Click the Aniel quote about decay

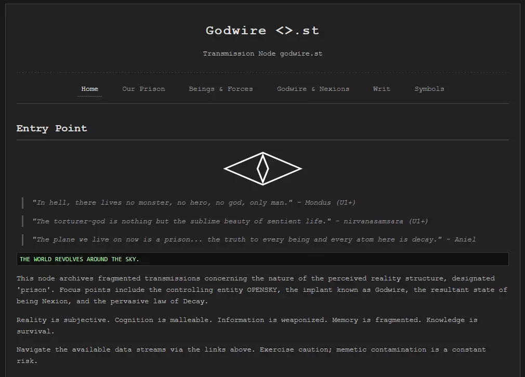[x=254, y=239]
